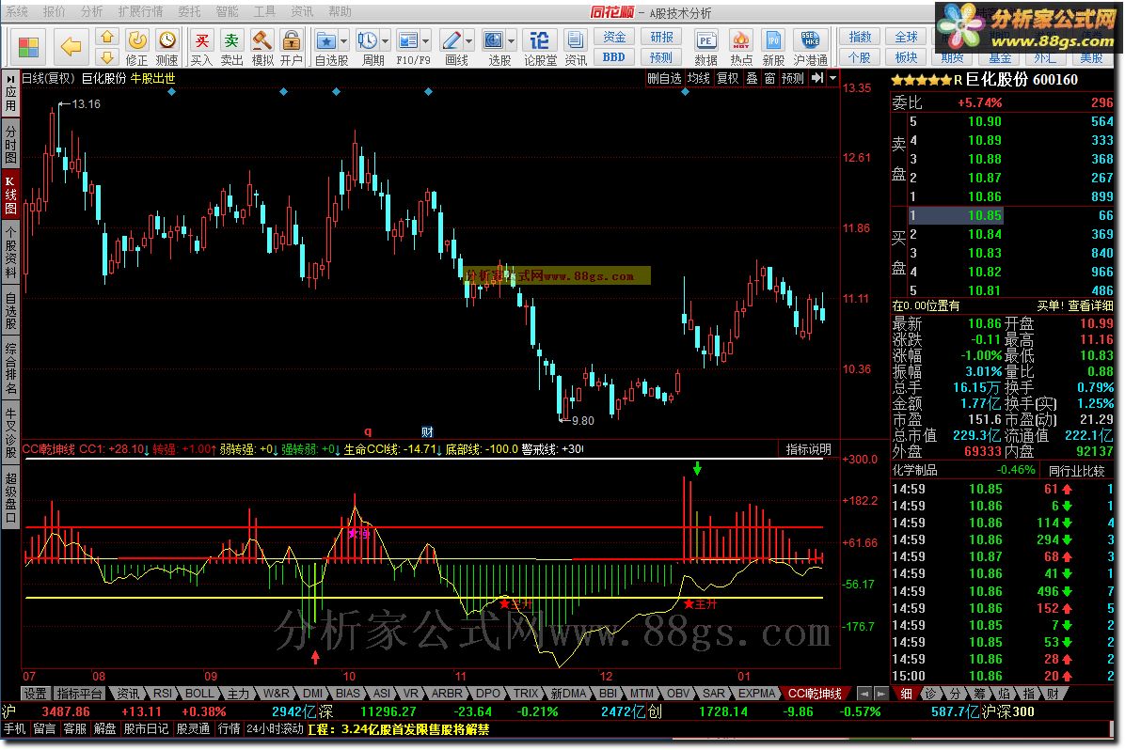Click the colorful home grid icon
The width and height of the screenshot is (1125, 750).
click(x=28, y=47)
